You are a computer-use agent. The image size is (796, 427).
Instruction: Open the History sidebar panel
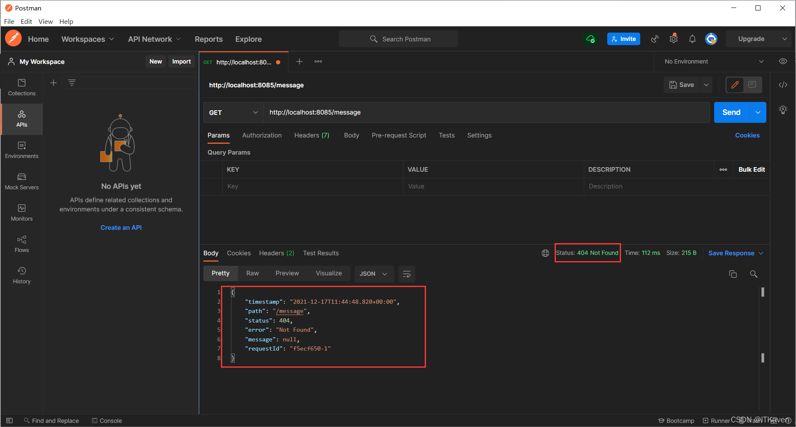(x=22, y=275)
